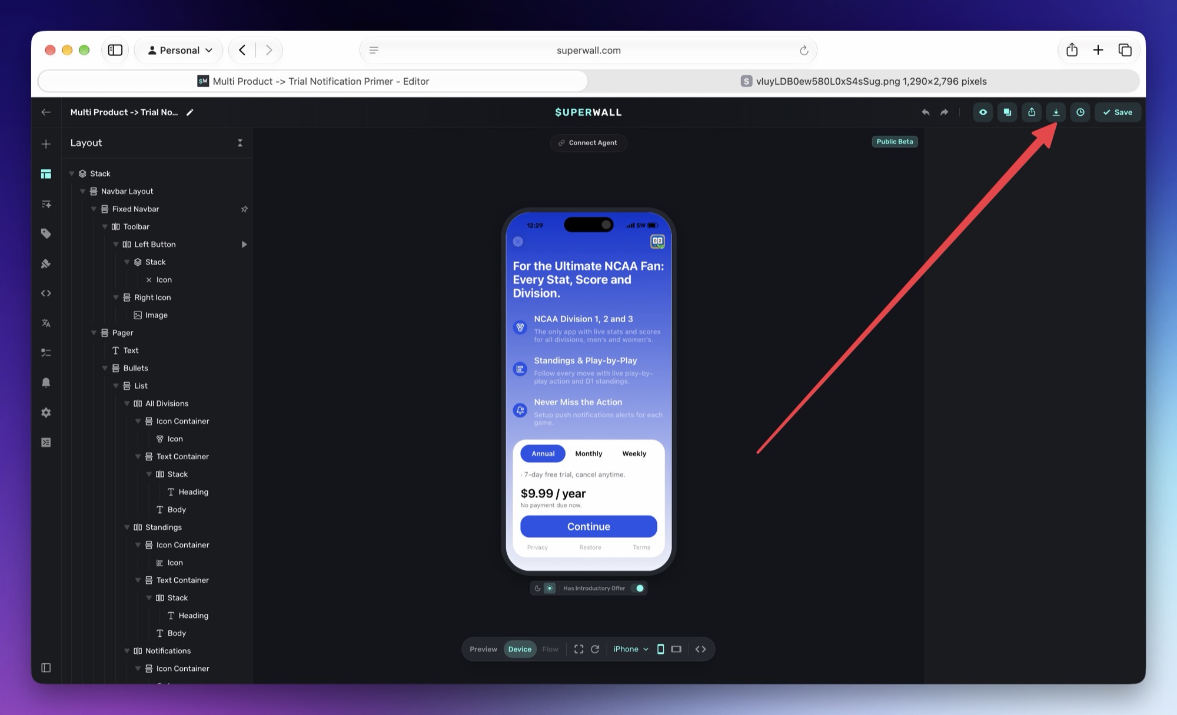Viewport: 1177px width, 715px height.
Task: Open the settings gear in sidebar
Action: pos(46,412)
